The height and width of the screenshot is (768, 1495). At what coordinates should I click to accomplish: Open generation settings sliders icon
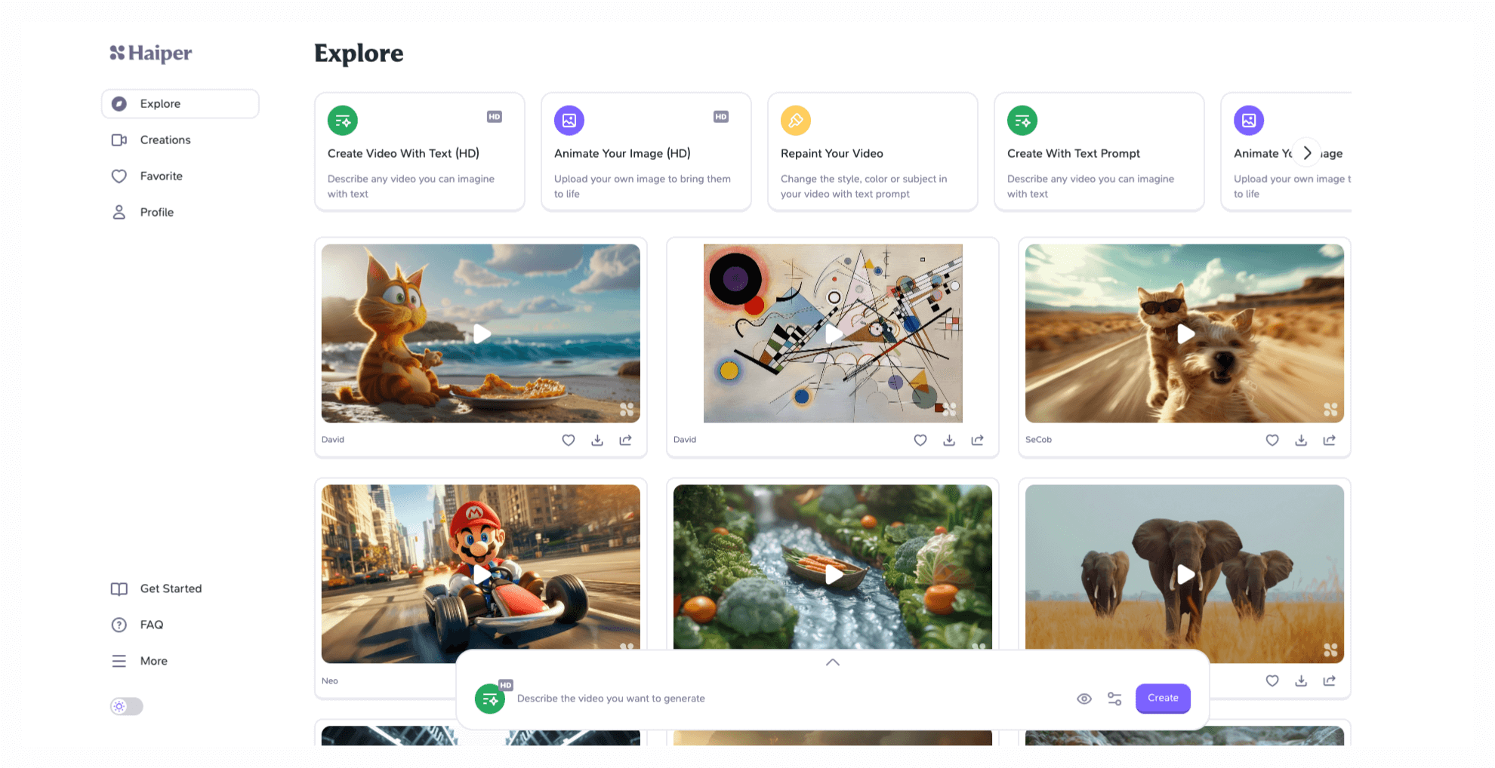point(1114,699)
